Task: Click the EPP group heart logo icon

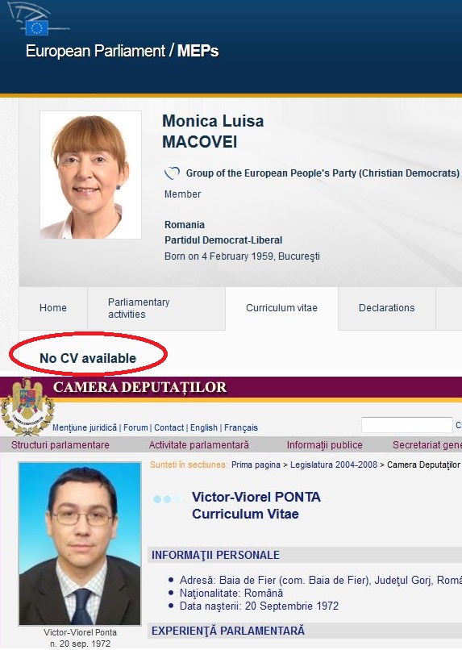Action: coord(172,173)
